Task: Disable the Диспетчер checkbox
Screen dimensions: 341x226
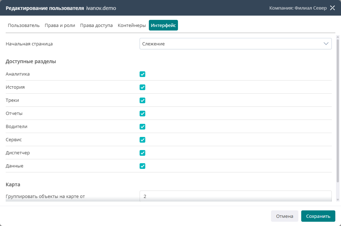Action: (x=142, y=153)
